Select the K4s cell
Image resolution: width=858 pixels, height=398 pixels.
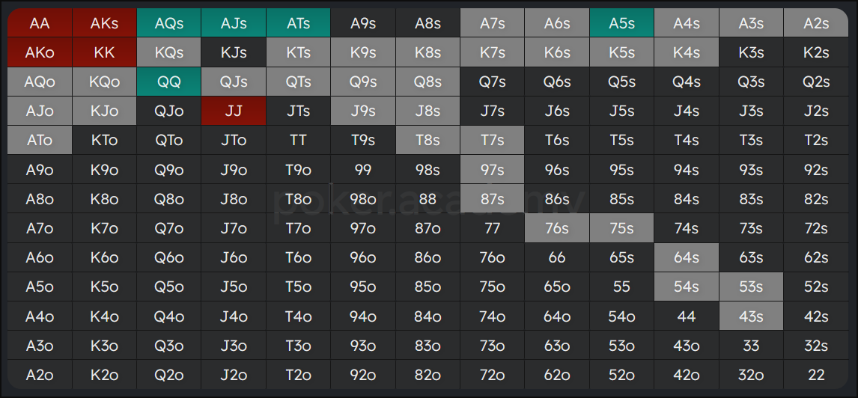687,52
